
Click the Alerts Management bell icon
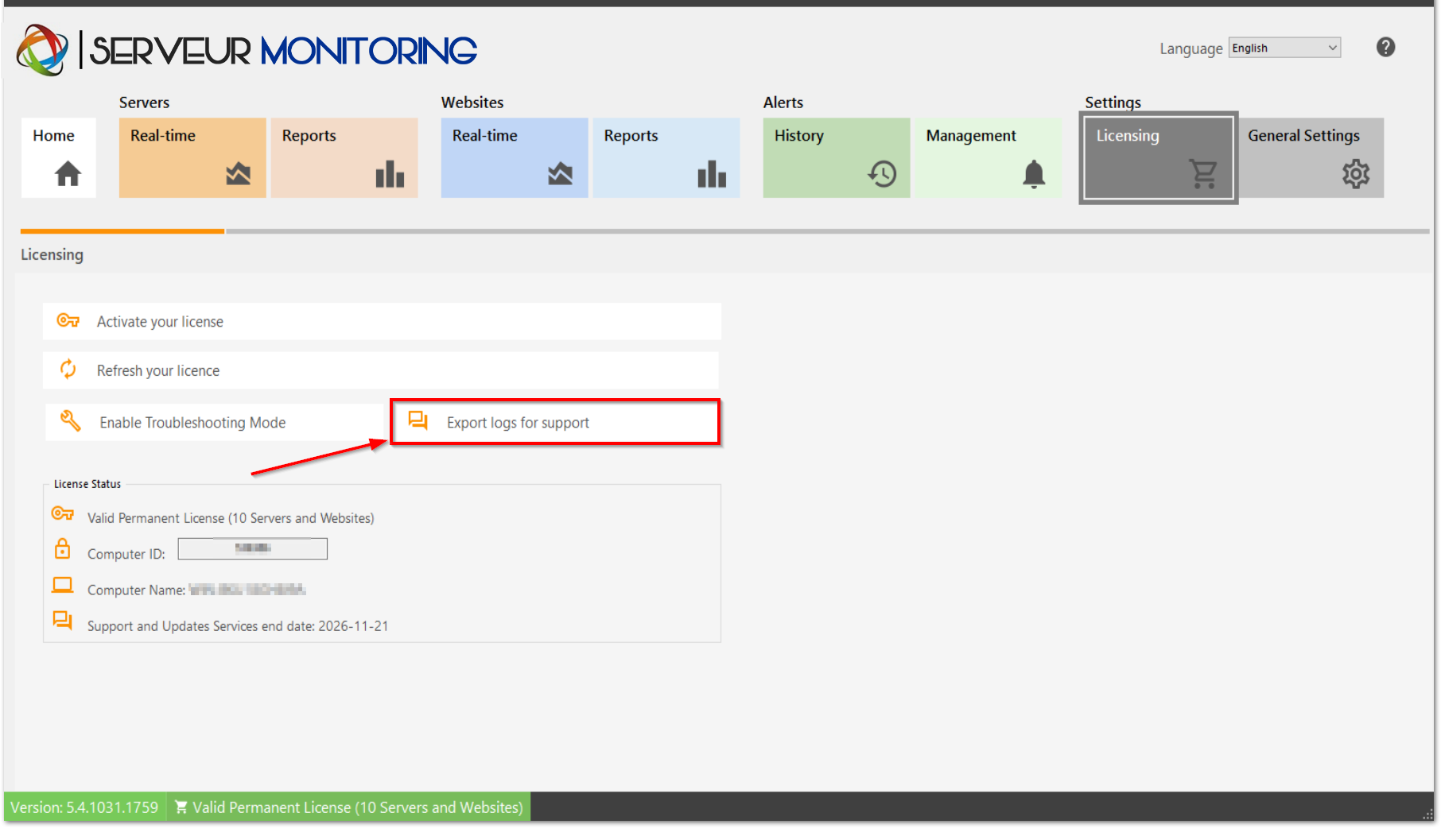click(1034, 173)
